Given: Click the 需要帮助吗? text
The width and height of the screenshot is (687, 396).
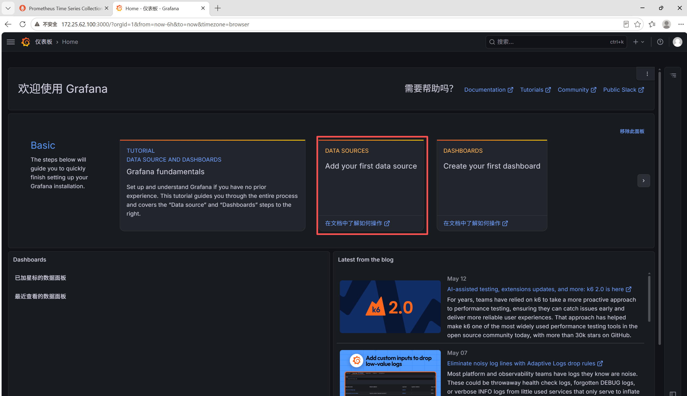Looking at the screenshot, I should coord(429,88).
